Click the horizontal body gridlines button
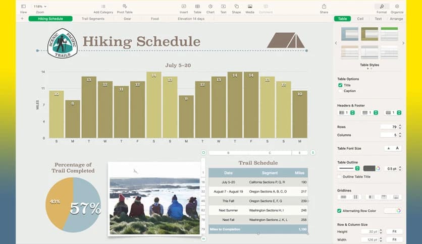The height and width of the screenshot is (244, 422). click(x=343, y=197)
